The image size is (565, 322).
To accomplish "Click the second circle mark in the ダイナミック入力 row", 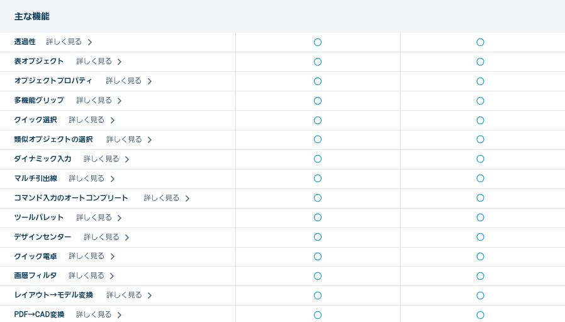I will pyautogui.click(x=480, y=159).
